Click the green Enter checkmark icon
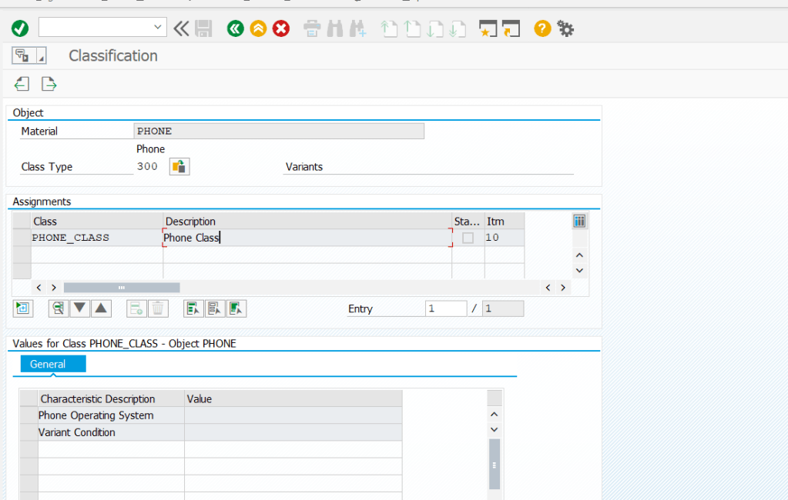Viewport: 788px width, 500px height. coord(19,28)
